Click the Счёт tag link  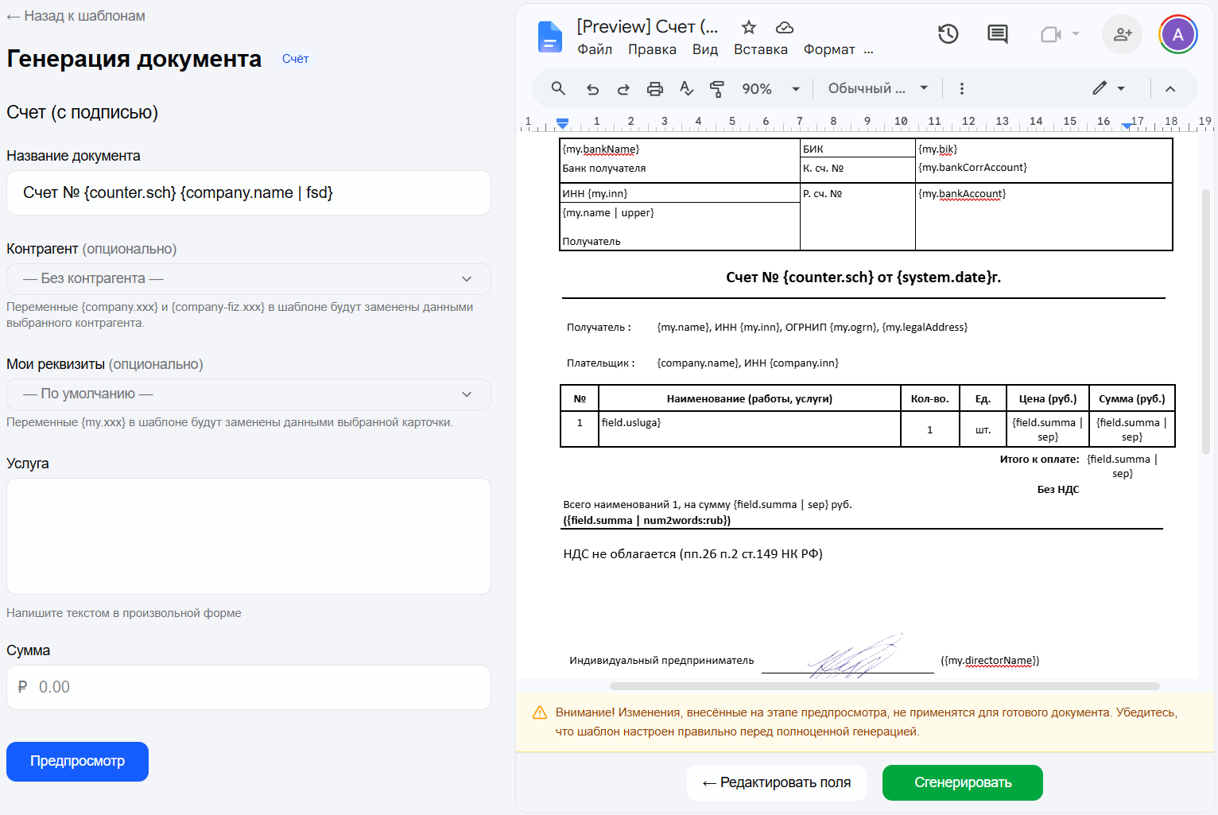point(295,59)
